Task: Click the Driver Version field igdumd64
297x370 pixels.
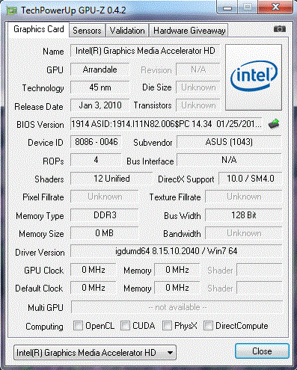Action: pyautogui.click(x=177, y=251)
